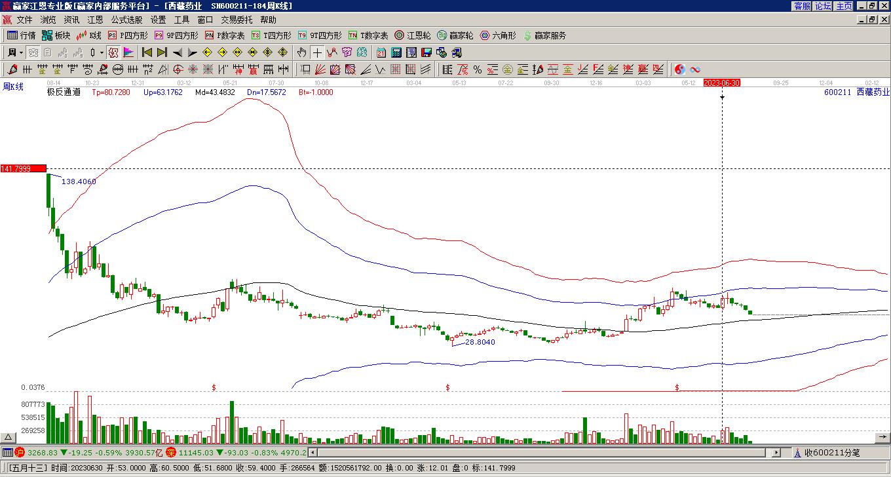This screenshot has height=477, width=891.
Task: Open the 窗口 menu
Action: coord(205,20)
